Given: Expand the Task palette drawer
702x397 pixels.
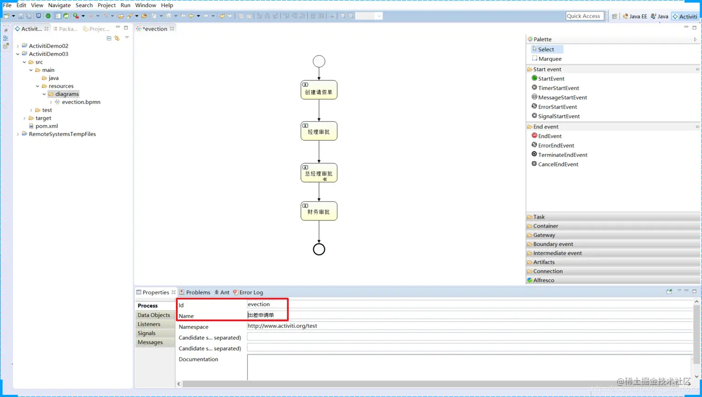Looking at the screenshot, I should (613, 217).
